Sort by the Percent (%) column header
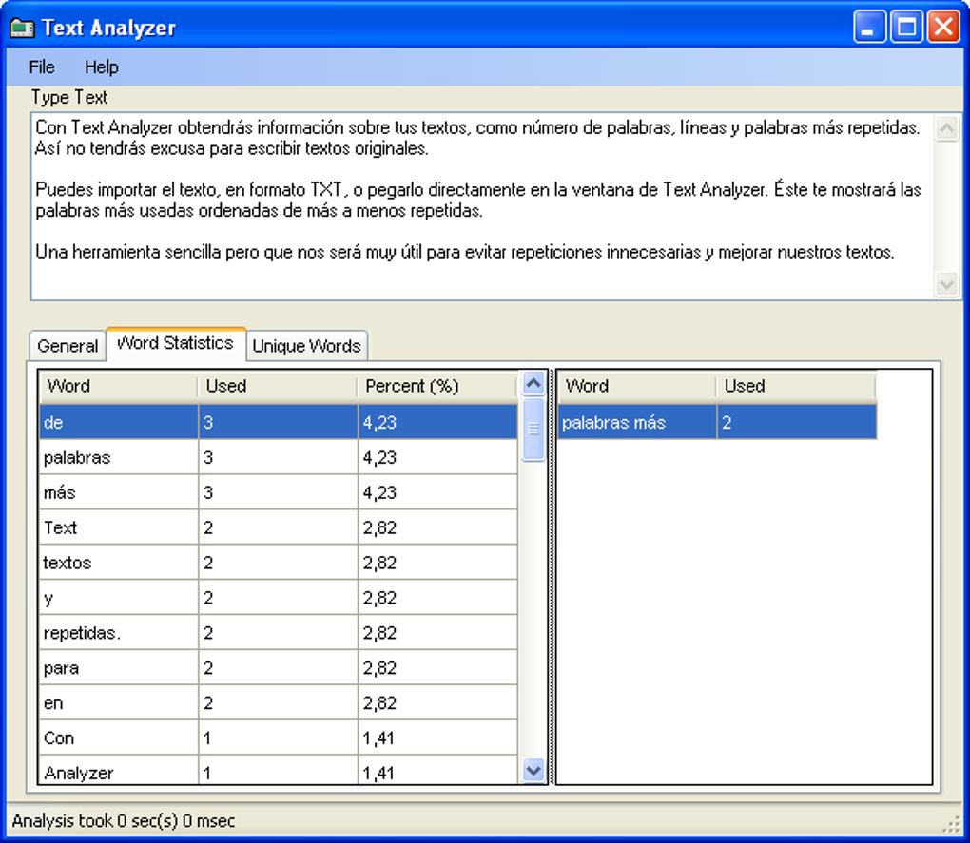The height and width of the screenshot is (843, 970). [x=437, y=386]
